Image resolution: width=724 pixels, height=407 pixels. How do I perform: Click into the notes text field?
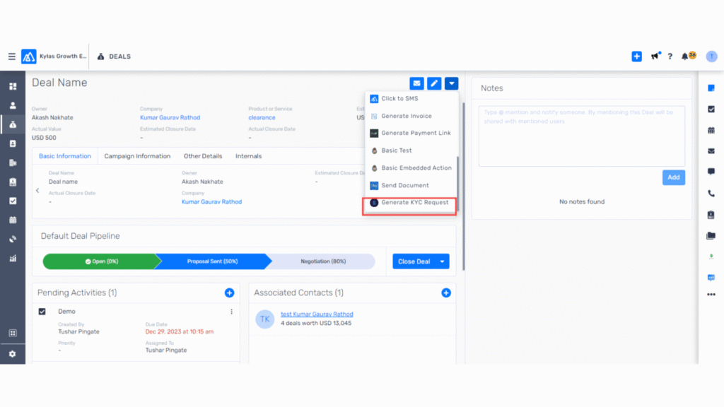tap(581, 136)
